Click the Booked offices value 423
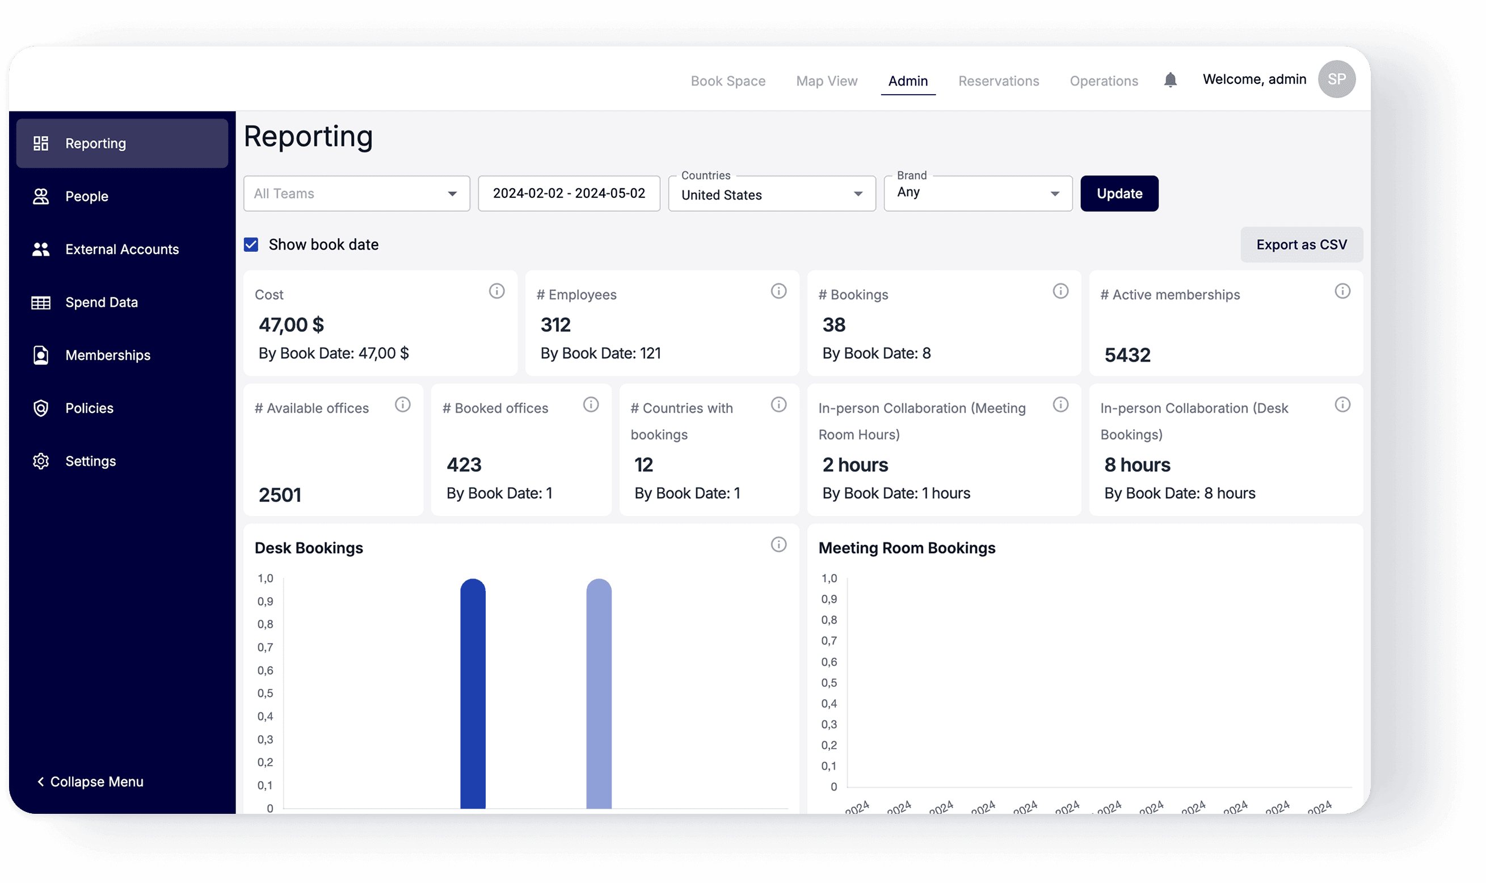Image resolution: width=1486 pixels, height=883 pixels. point(464,464)
